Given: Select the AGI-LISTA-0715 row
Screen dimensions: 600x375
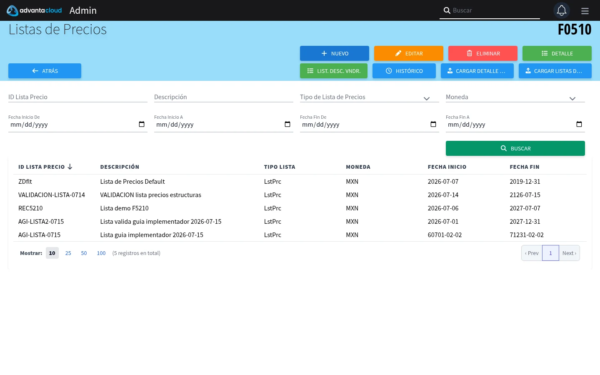Looking at the screenshot, I should pos(300,235).
